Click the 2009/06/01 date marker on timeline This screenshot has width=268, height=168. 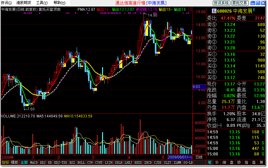pos(180,157)
